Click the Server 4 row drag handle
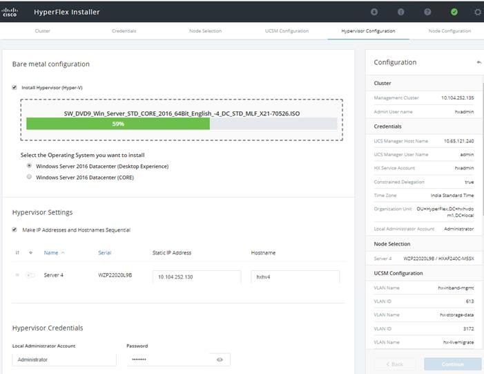The image size is (484, 374). pyautogui.click(x=17, y=274)
